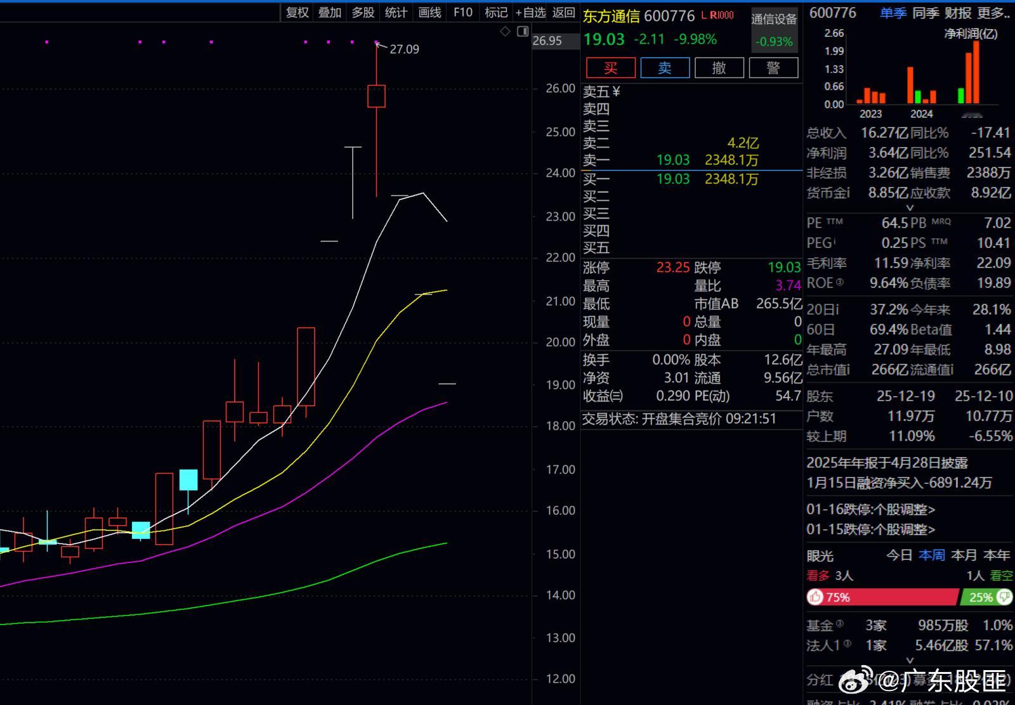Open the 通信设备 sector block
This screenshot has width=1015, height=705.
pos(774,29)
